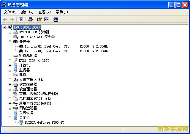Screen dimensions: 190x134
Task: Click the 鼠标和其它指针设备 mouse icon
Action: tap(15, 99)
